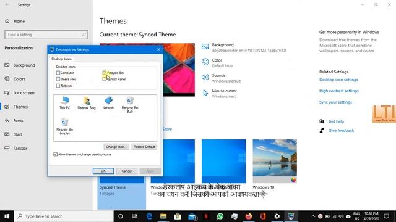The image size is (396, 222).
Task: Cancel the Desktop Icon Settings dialog
Action: click(126, 171)
